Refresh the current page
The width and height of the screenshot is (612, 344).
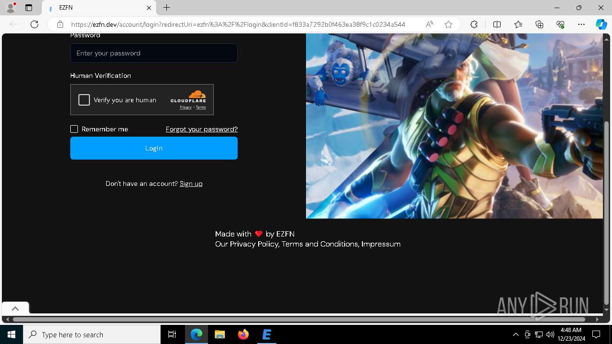click(34, 24)
